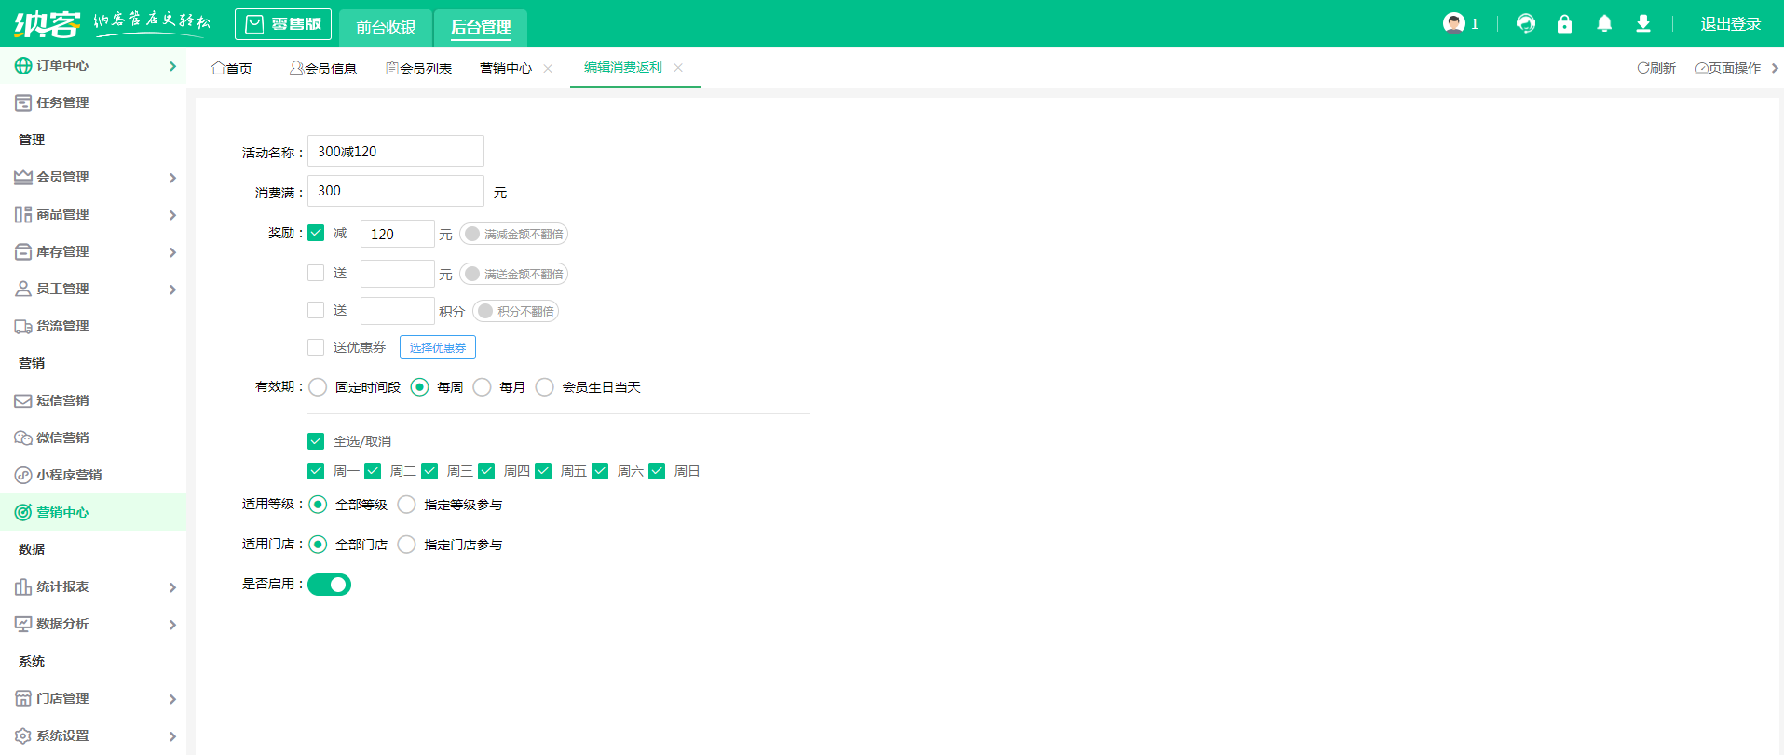Switch to the 会员列表 tab
The width and height of the screenshot is (1784, 755).
pos(419,68)
